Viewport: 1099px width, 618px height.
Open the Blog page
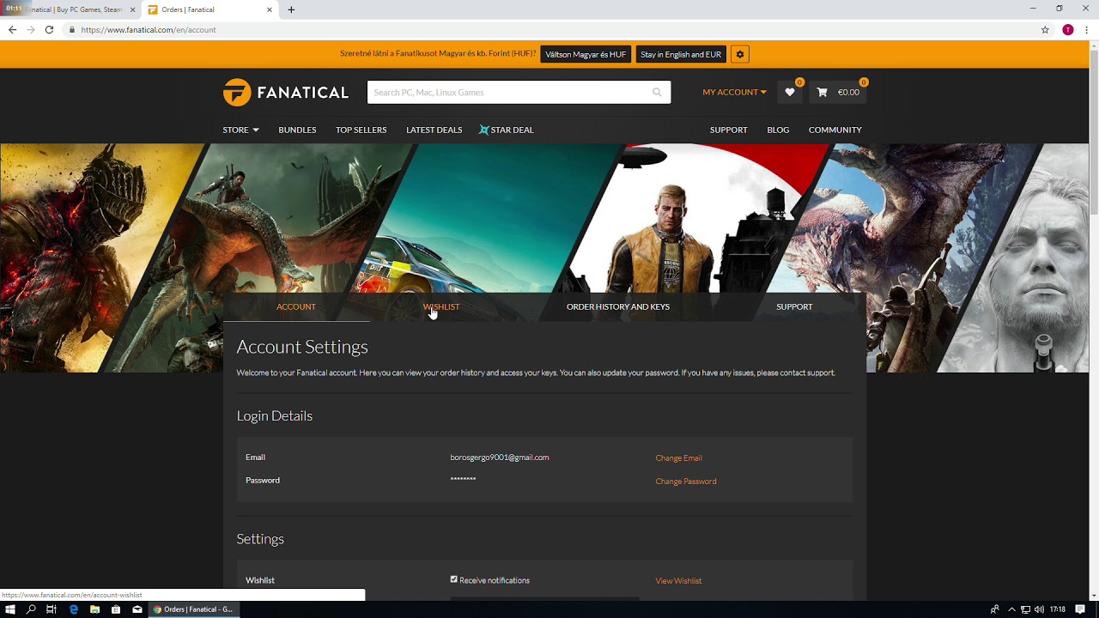[778, 130]
